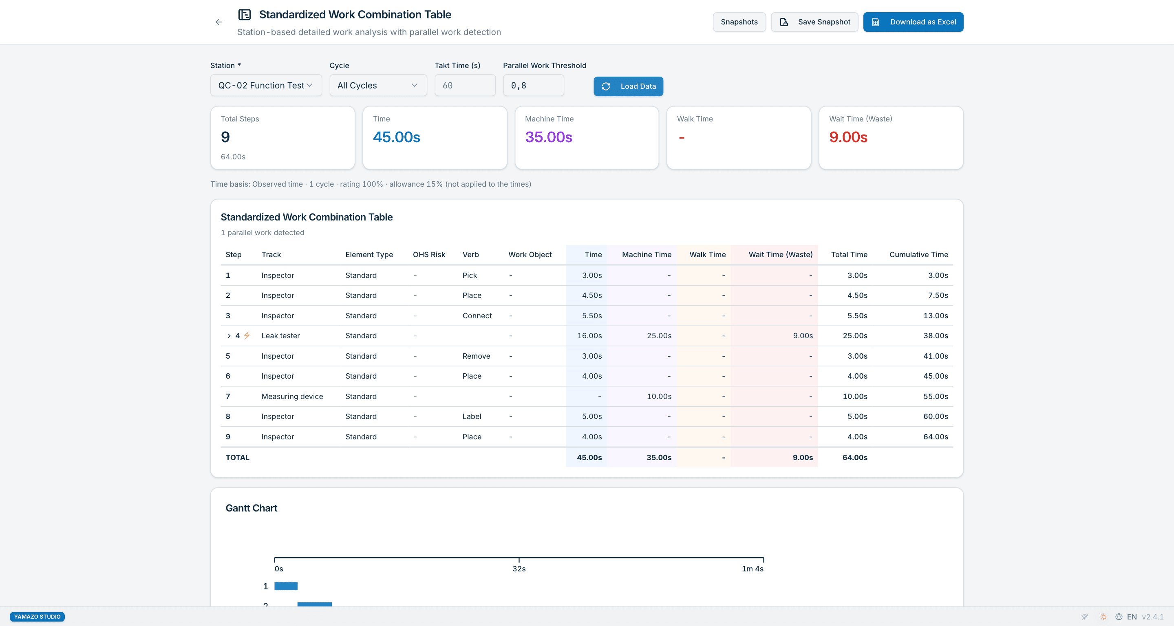Go back using the left arrow icon
This screenshot has height=626, width=1174.
[x=219, y=22]
